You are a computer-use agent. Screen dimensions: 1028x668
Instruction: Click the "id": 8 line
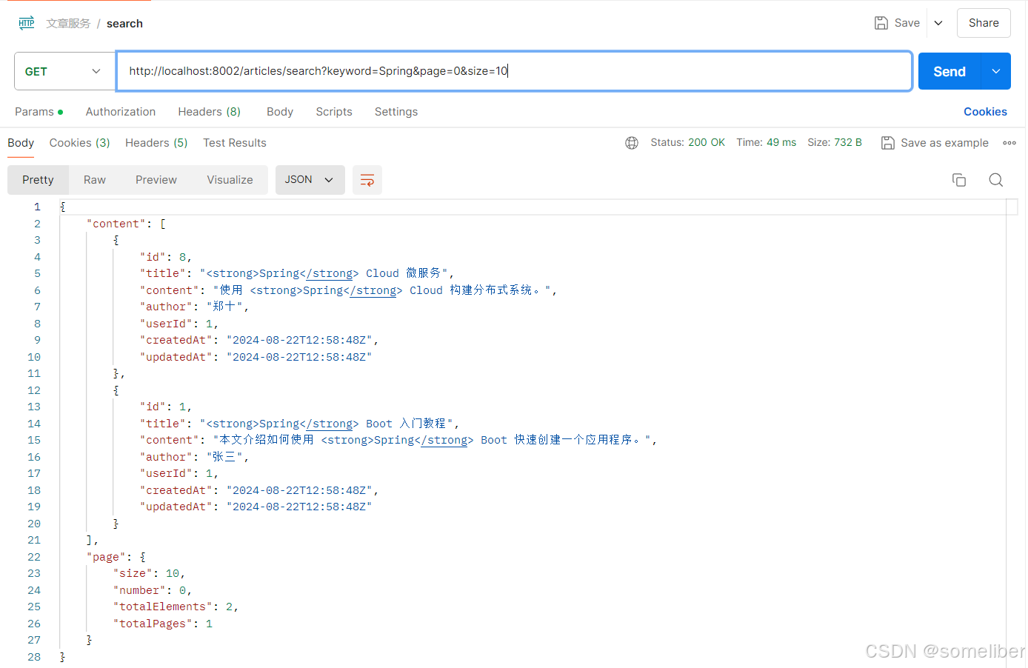[x=166, y=257]
